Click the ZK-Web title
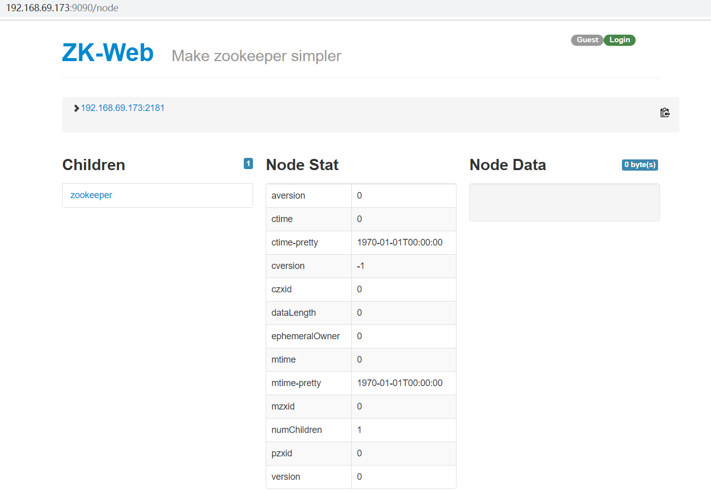 [x=108, y=52]
